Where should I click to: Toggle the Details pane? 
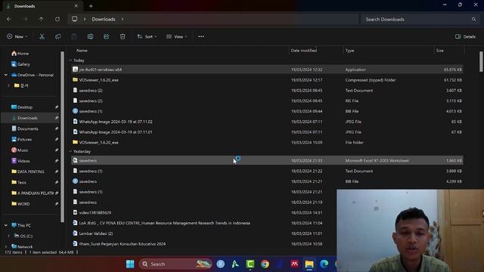(465, 37)
